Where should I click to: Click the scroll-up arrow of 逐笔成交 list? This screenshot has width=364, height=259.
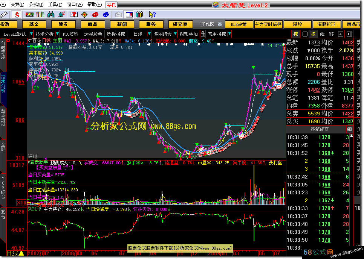coord(352,136)
